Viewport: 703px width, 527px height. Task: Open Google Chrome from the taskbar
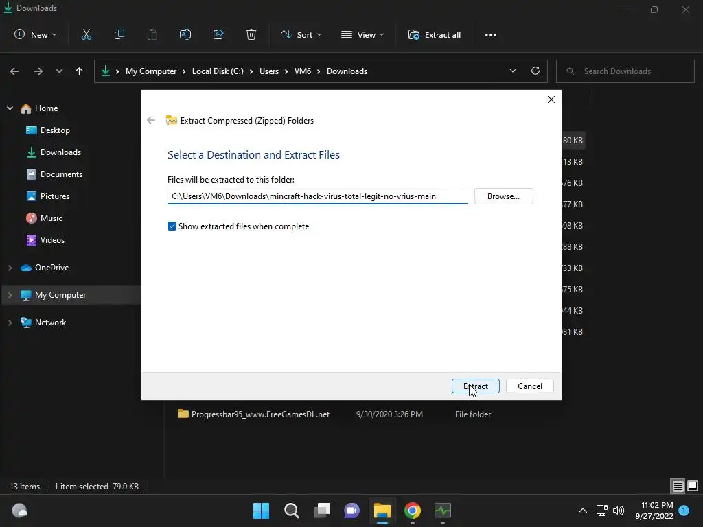click(413, 511)
